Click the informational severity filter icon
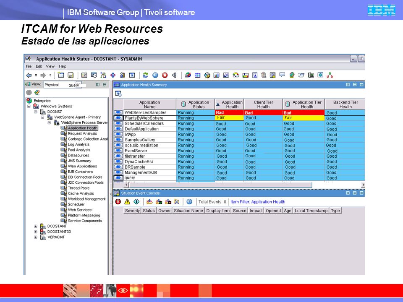The image size is (403, 302). click(x=136, y=202)
